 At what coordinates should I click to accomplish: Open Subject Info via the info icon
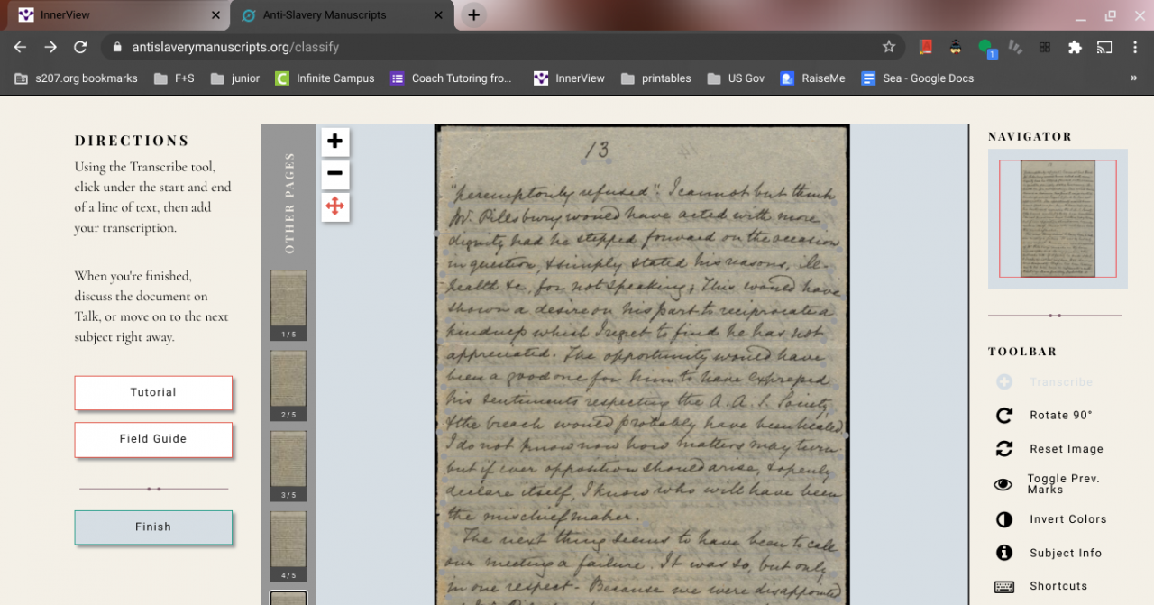[x=1003, y=553]
